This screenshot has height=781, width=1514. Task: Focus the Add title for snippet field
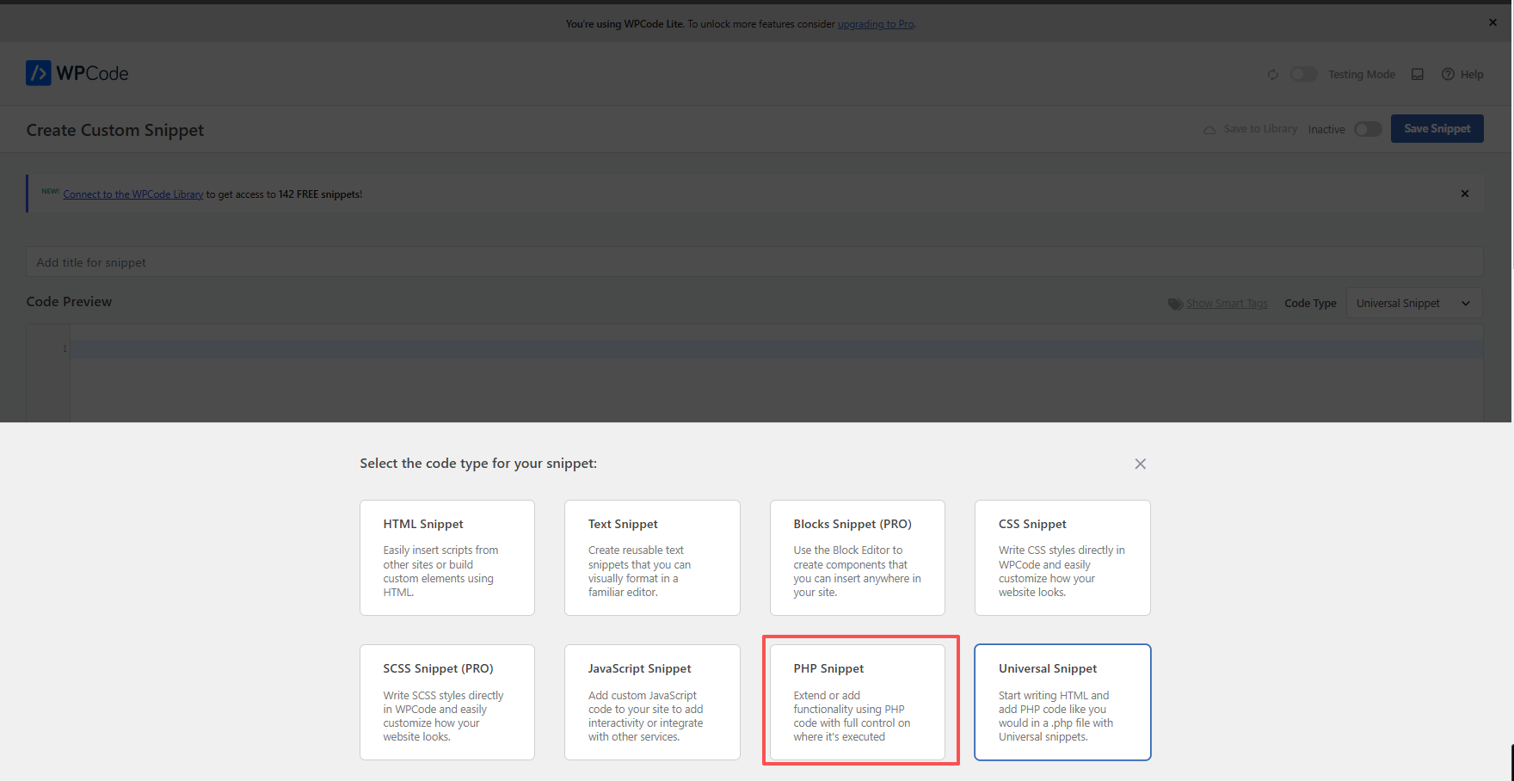[754, 262]
